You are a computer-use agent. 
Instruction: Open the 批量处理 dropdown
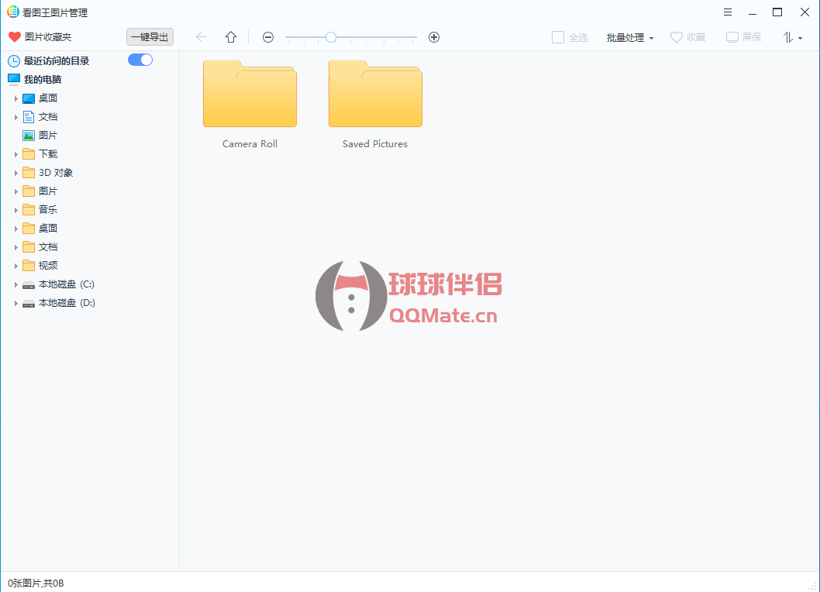pos(629,37)
